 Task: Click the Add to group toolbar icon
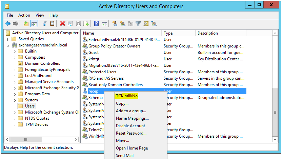(x=154, y=23)
